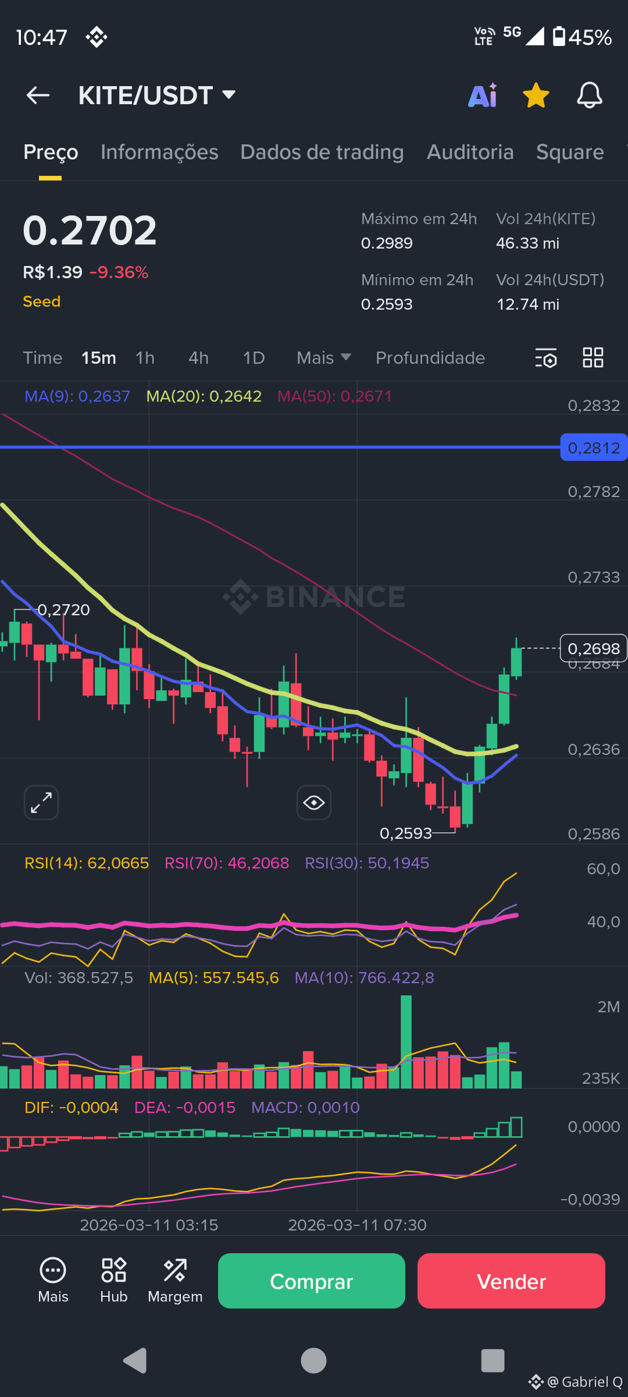
Task: Select the Auditoria tab
Action: pos(470,152)
